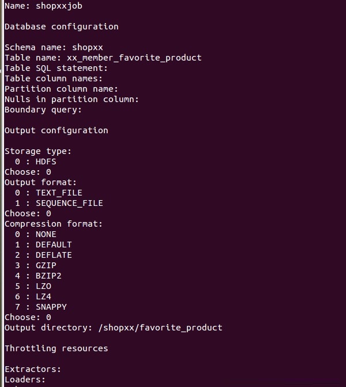
Task: Click the Boundary query prompt line
Action: click(43, 110)
